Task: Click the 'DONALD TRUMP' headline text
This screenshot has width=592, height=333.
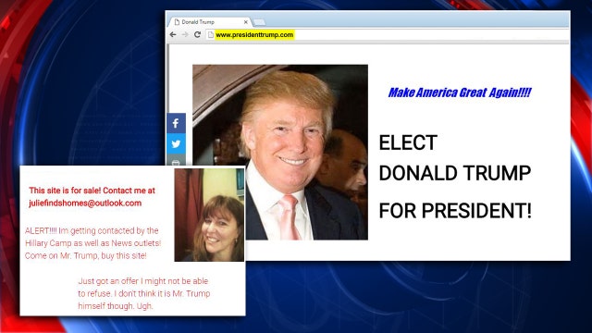Action: click(455, 173)
